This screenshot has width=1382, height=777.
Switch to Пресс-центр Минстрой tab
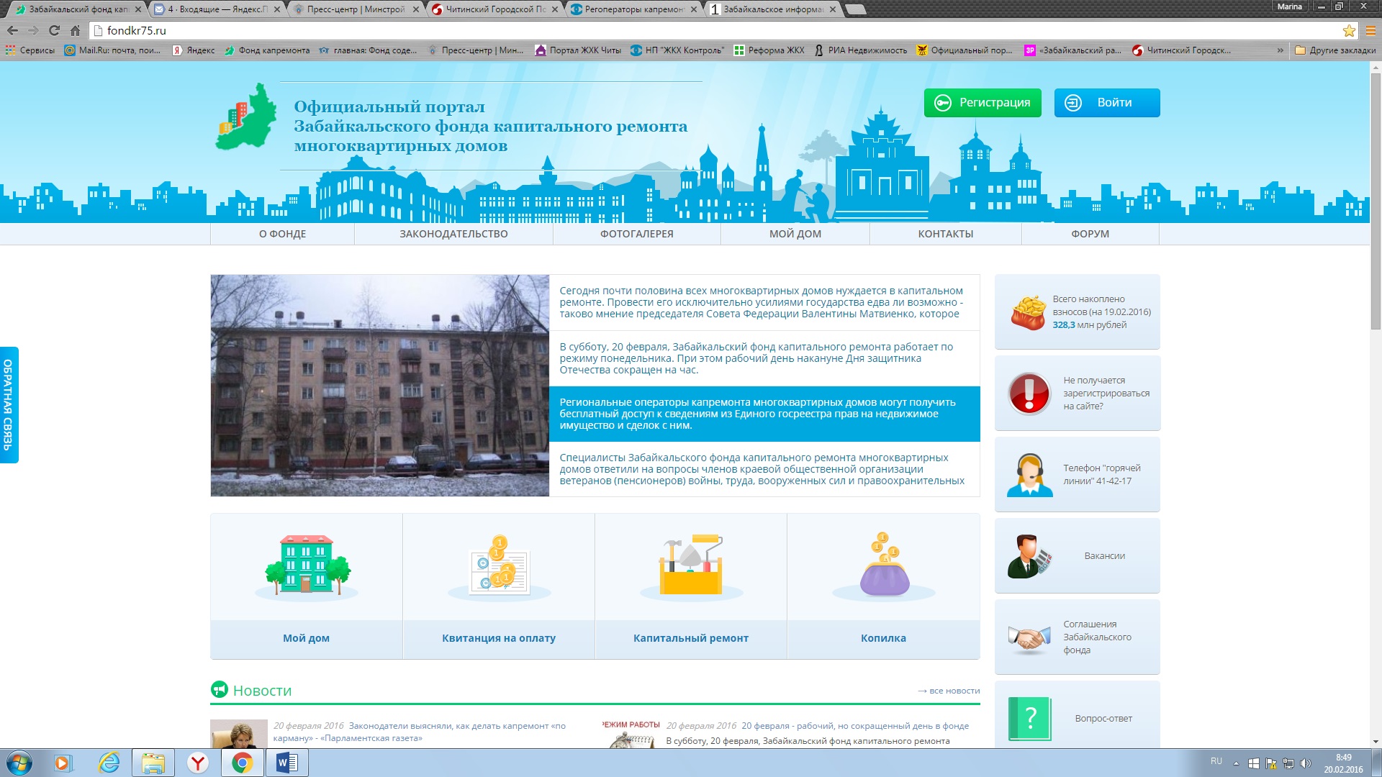pyautogui.click(x=356, y=9)
